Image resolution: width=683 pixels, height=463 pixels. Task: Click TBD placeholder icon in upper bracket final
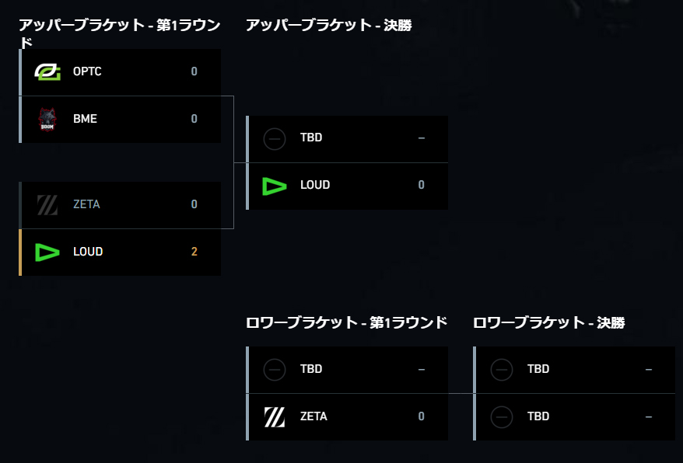pos(275,139)
